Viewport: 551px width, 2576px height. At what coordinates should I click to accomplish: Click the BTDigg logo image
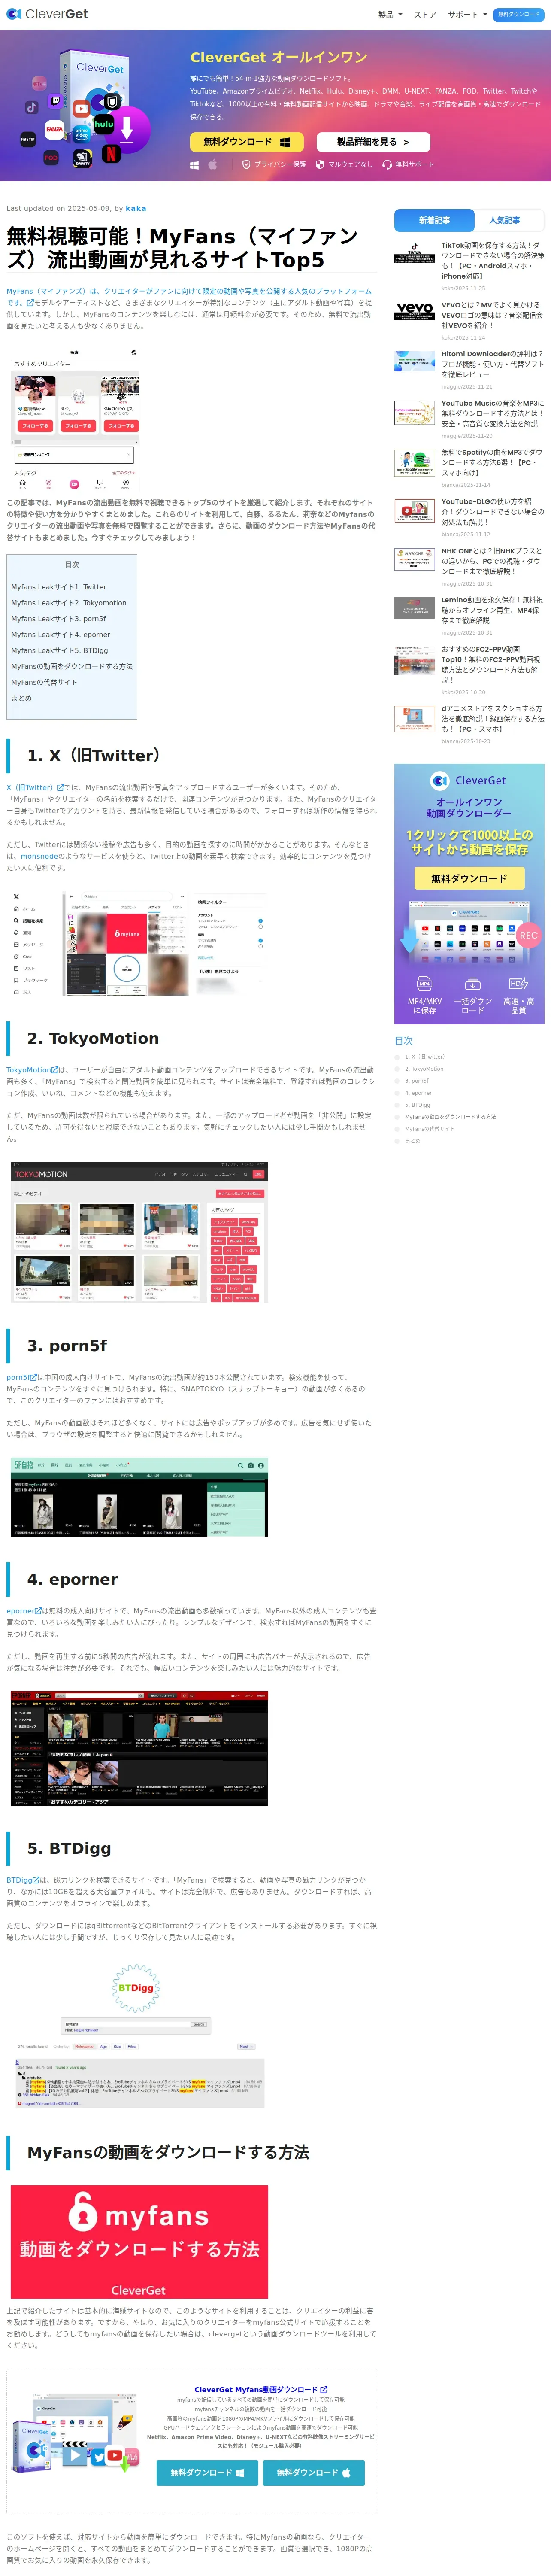136,1987
